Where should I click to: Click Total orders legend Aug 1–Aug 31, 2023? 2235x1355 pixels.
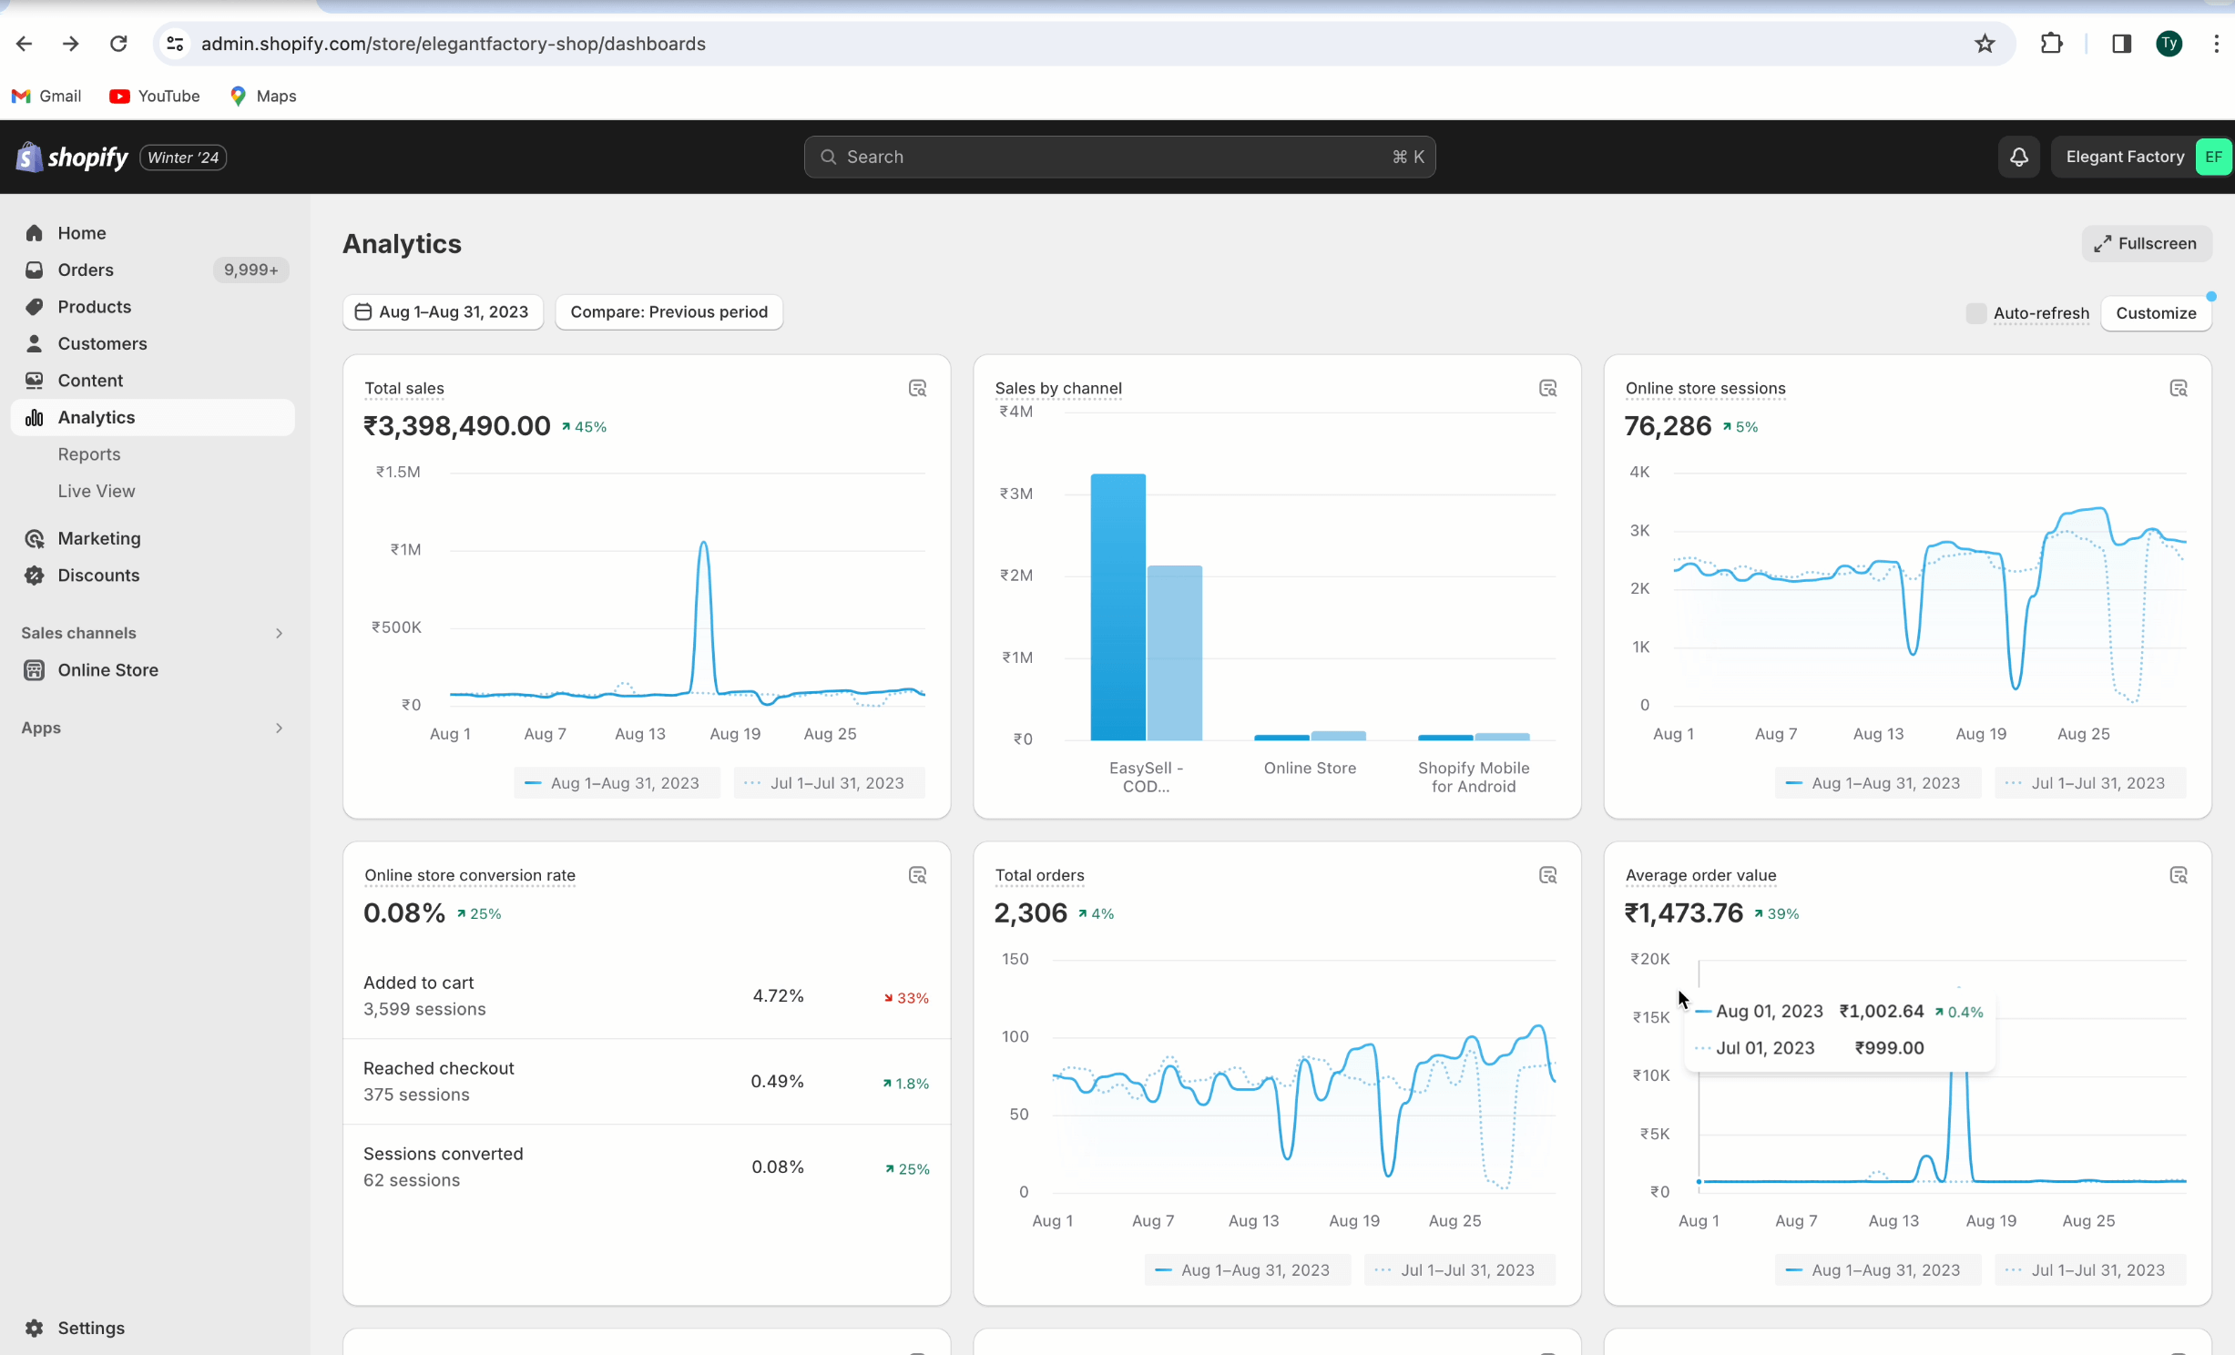click(1248, 1270)
